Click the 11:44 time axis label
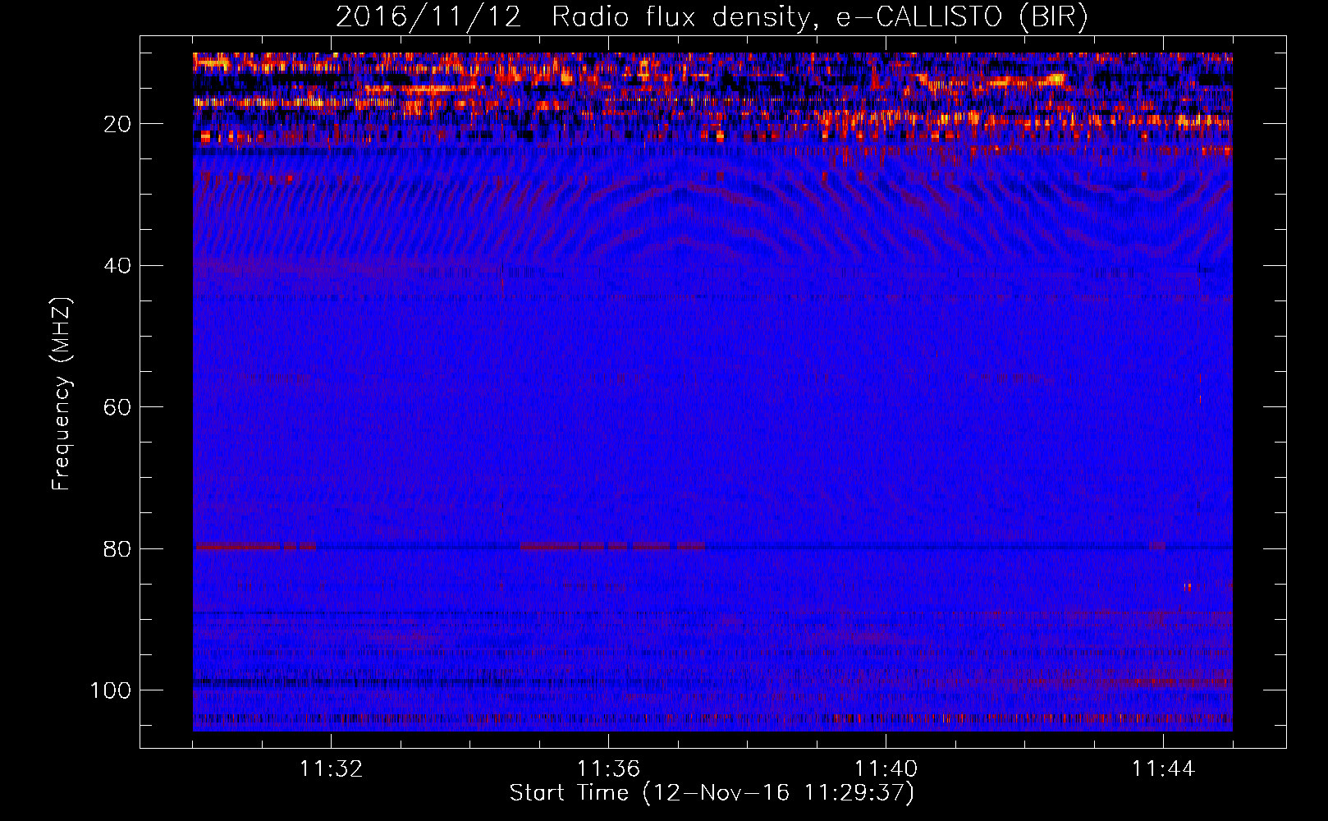1328x821 pixels. (x=1163, y=769)
